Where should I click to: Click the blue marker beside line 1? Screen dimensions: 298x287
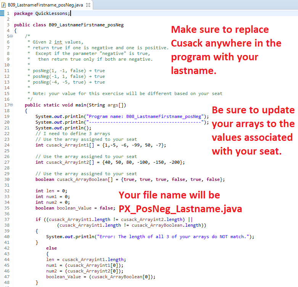coord(2,13)
